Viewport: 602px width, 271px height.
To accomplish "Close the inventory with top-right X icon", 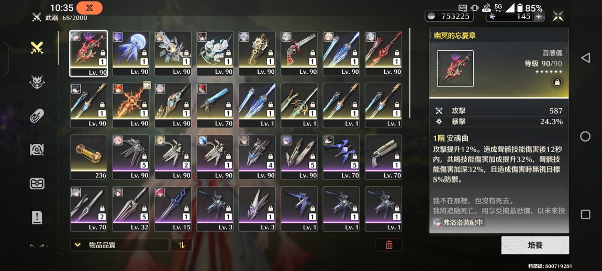I will point(558,16).
